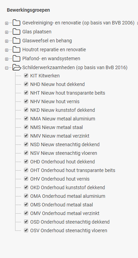The width and height of the screenshot is (138, 258).
Task: Click the Glas plaatsen folder icon
Action: pyautogui.click(x=16, y=32)
